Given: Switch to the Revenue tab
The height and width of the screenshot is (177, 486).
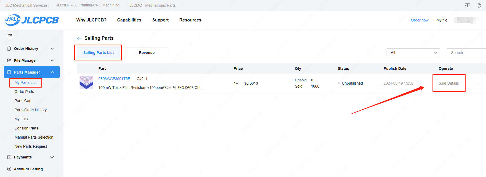Looking at the screenshot, I should (147, 53).
